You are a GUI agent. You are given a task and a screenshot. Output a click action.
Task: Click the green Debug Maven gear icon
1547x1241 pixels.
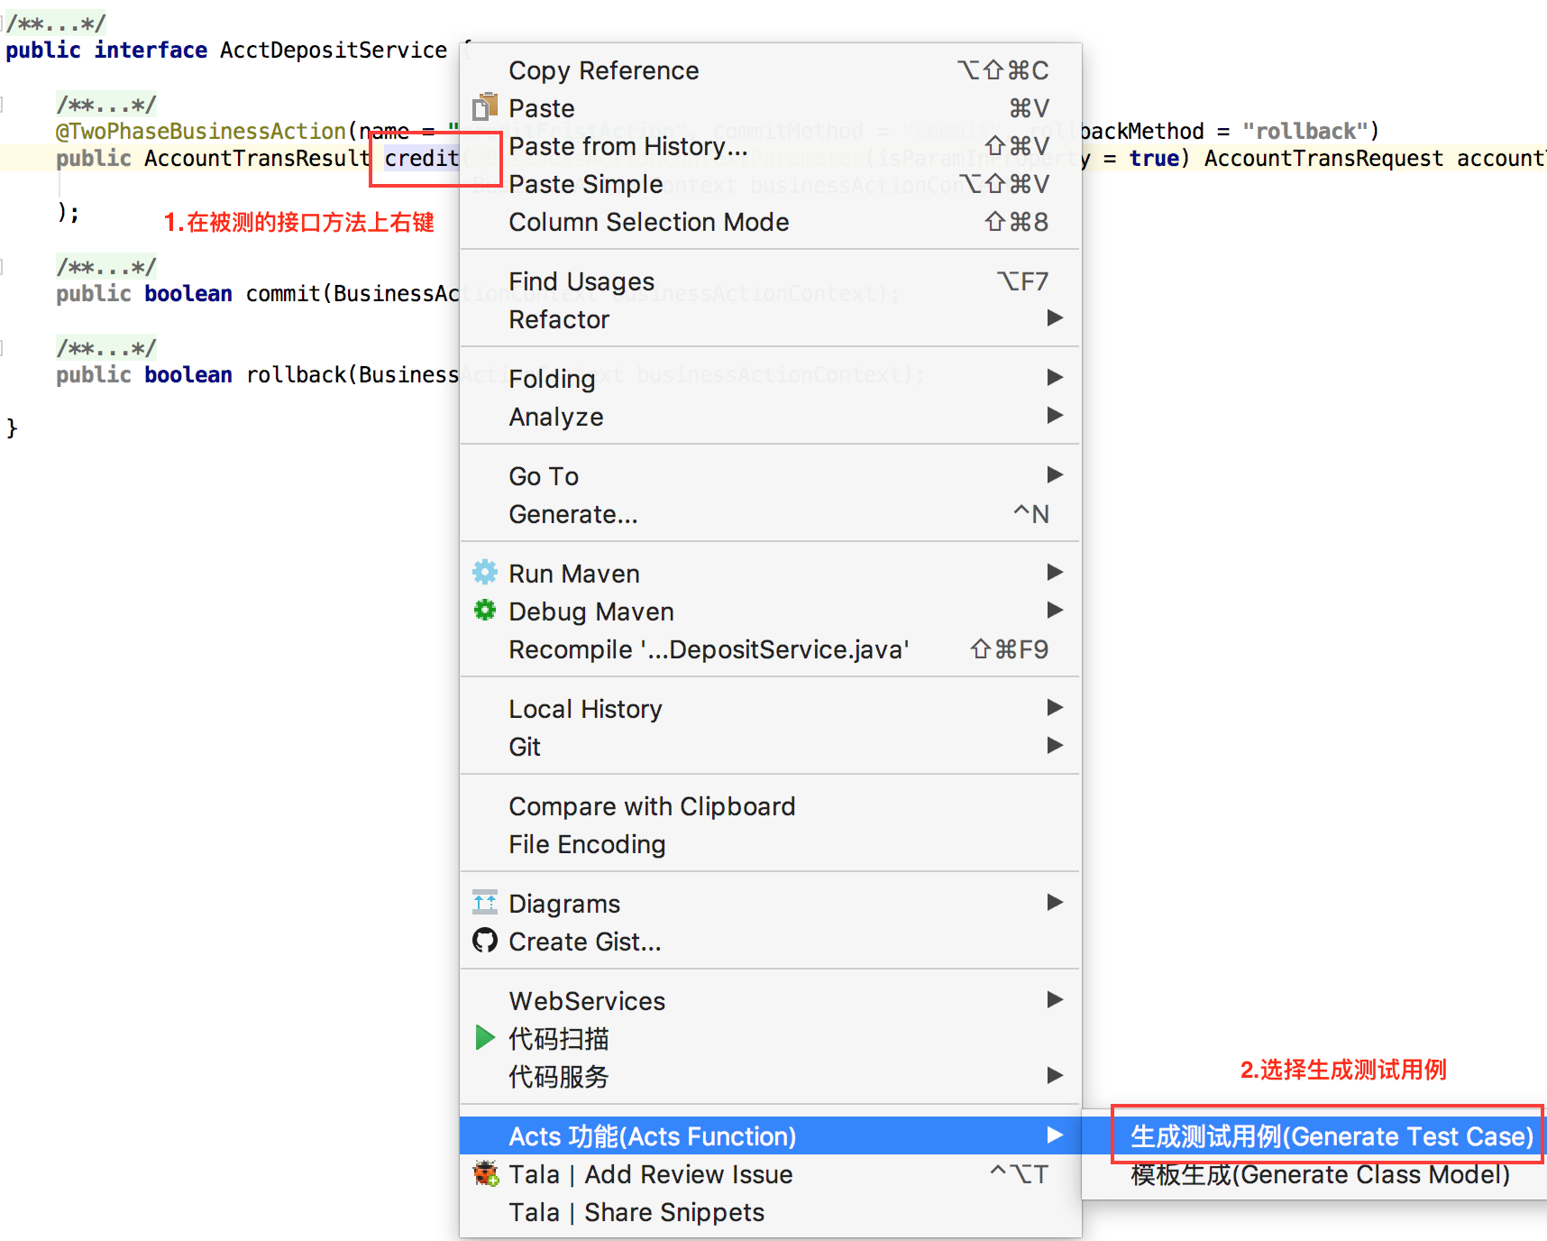pyautogui.click(x=485, y=611)
